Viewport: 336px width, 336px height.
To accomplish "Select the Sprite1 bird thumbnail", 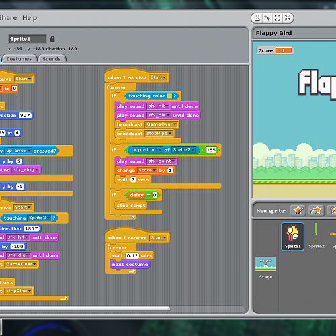I will [x=292, y=237].
